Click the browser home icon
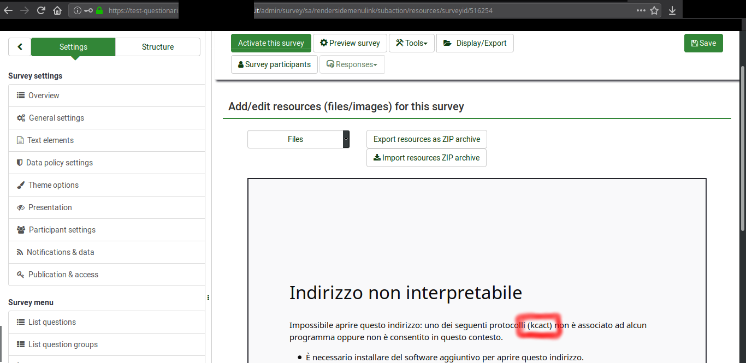746x363 pixels. tap(57, 10)
